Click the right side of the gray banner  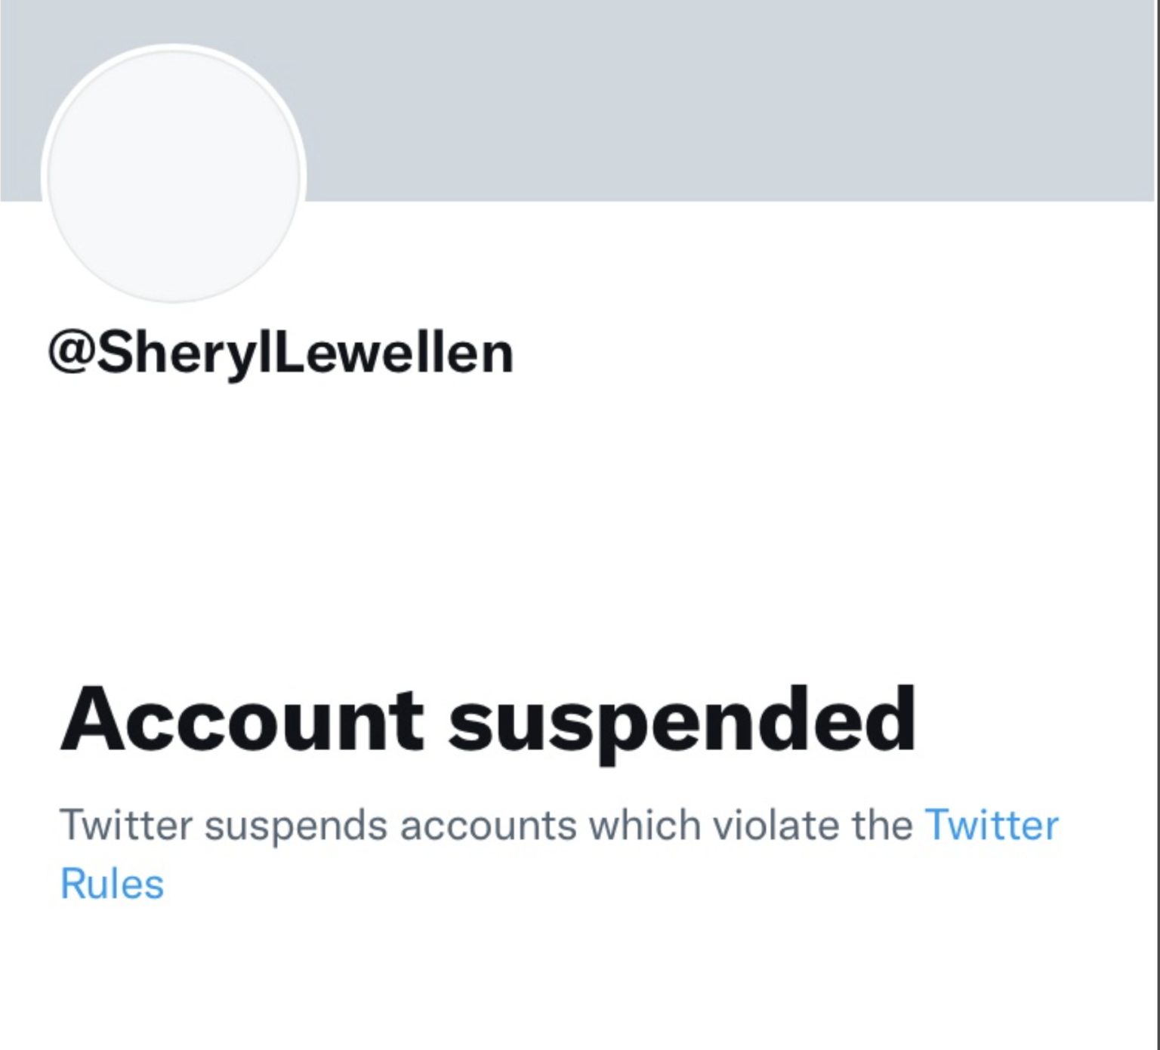click(x=982, y=98)
